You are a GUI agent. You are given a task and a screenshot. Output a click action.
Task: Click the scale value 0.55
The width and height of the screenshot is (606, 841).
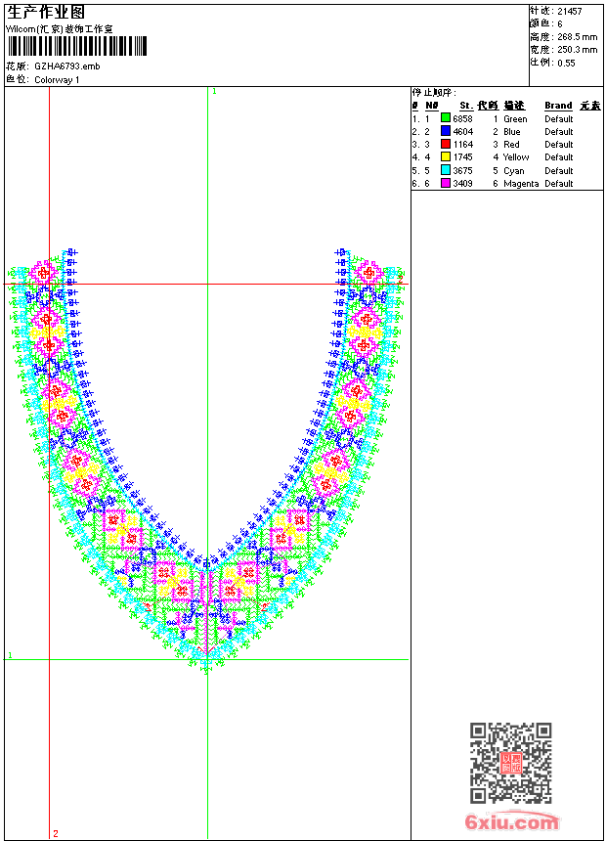point(566,63)
